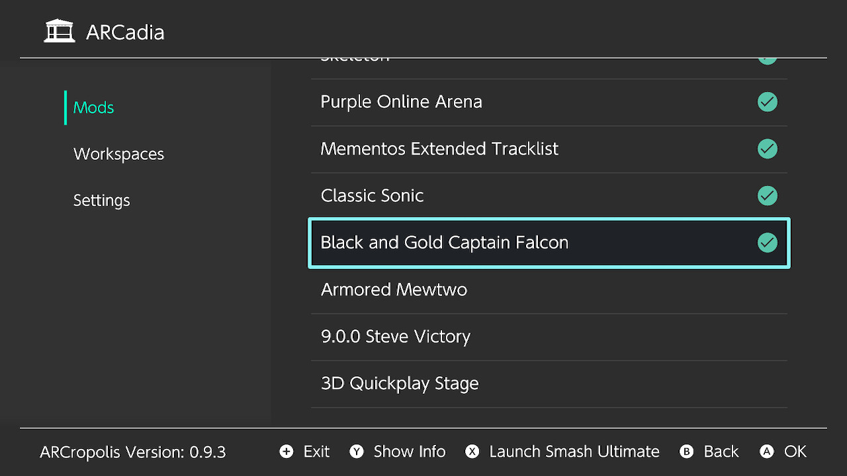This screenshot has width=847, height=476.
Task: Click the A button icon for OK
Action: pyautogui.click(x=767, y=452)
